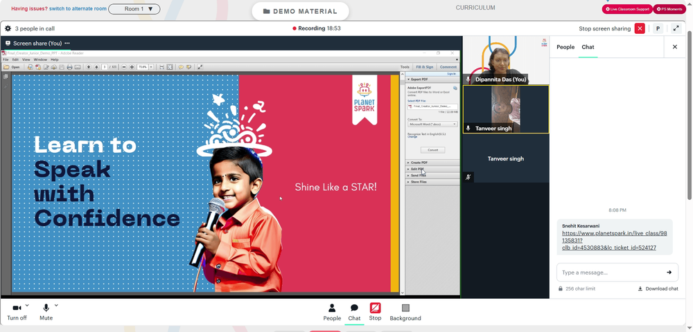Open Background settings icon
The width and height of the screenshot is (693, 332).
click(x=405, y=308)
